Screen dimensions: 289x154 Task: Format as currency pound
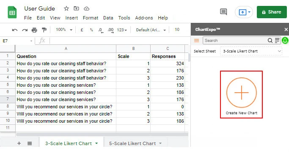tap(82, 30)
